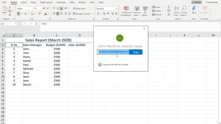Click 'Anyone with the link can edit'
The image size is (221, 124).
(x=116, y=64)
